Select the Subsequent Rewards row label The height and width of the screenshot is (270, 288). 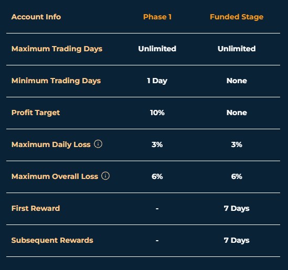(x=52, y=240)
